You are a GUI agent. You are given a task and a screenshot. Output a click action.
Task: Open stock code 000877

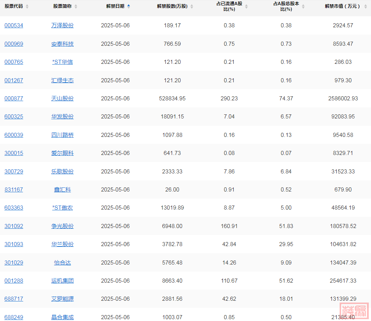[x=14, y=99]
